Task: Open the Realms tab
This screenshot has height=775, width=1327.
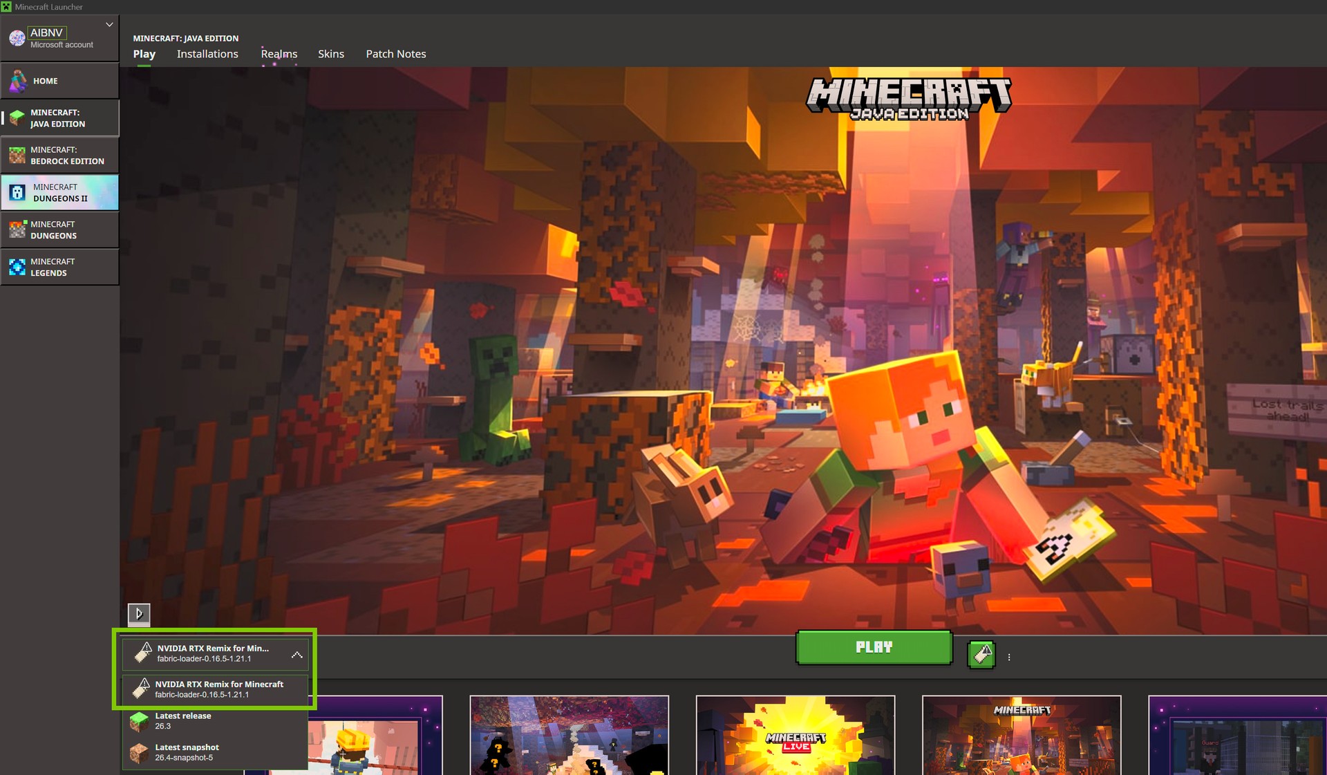Action: 279,54
